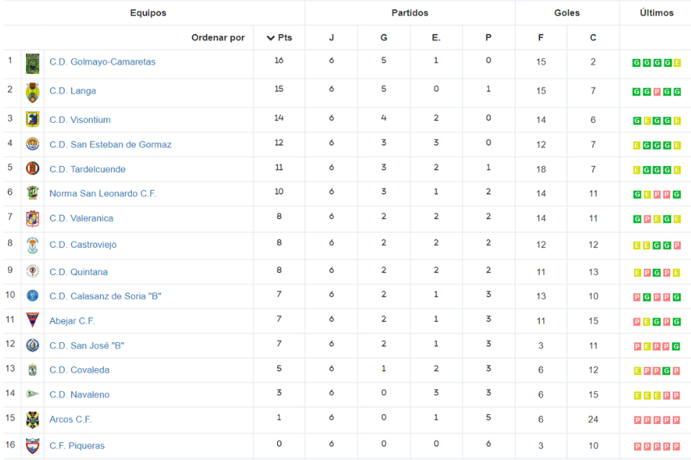Sort by the F goals-for column

(x=541, y=37)
